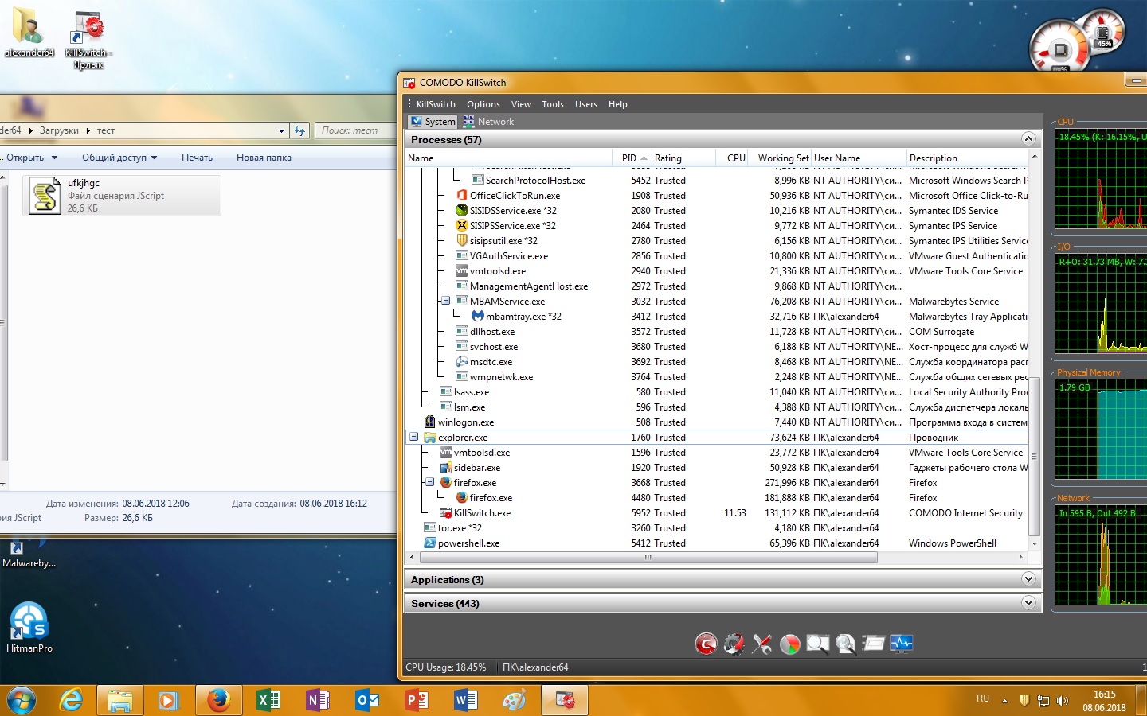
Task: Click the horizontal scrollbar under process list
Action: point(647,558)
